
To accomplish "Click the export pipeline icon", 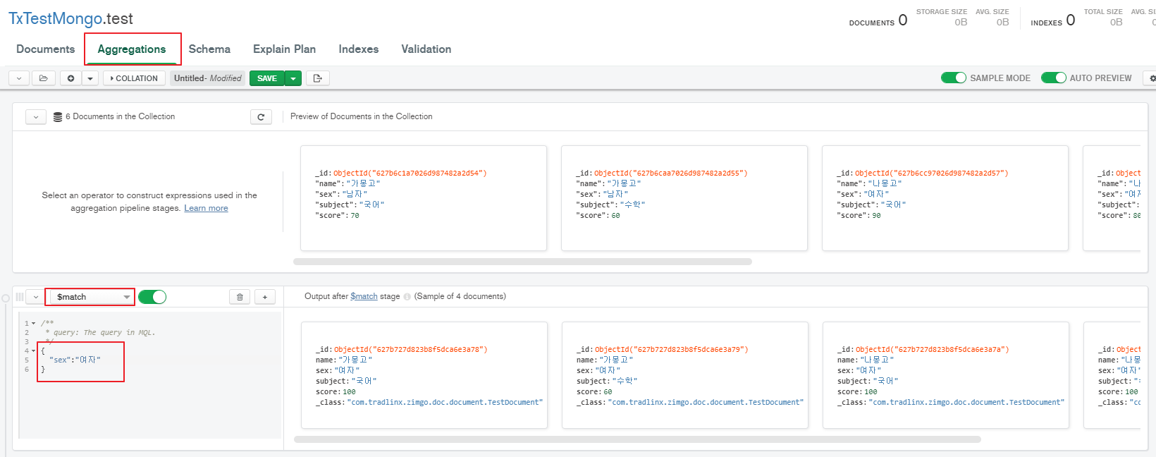I will pyautogui.click(x=317, y=78).
